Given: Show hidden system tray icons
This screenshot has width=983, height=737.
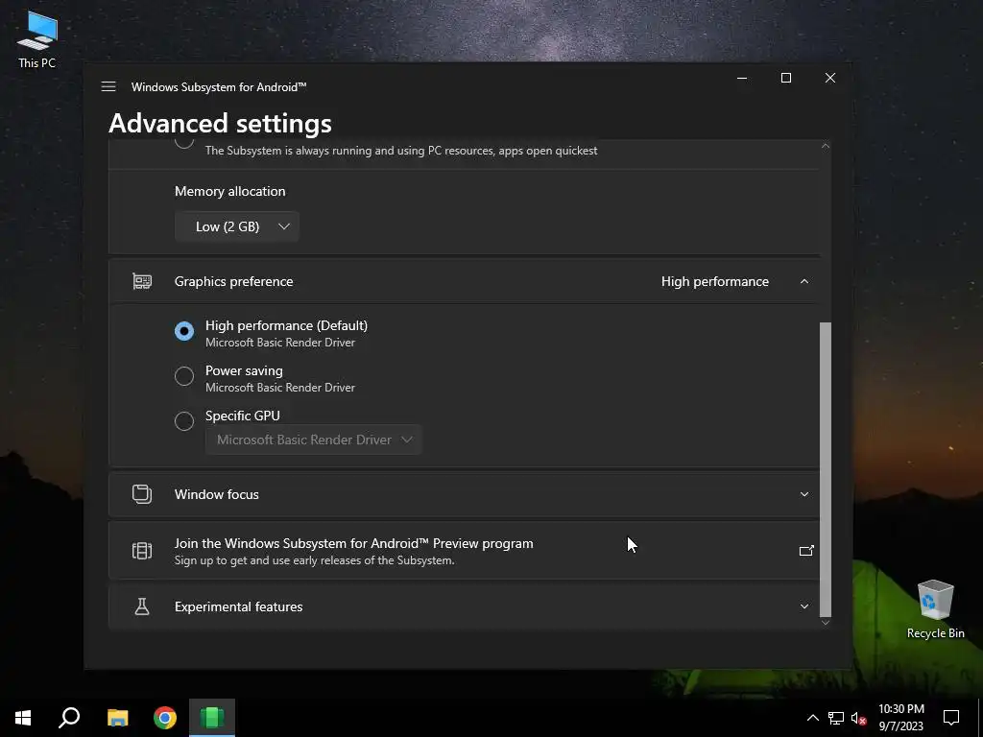Looking at the screenshot, I should [x=812, y=718].
